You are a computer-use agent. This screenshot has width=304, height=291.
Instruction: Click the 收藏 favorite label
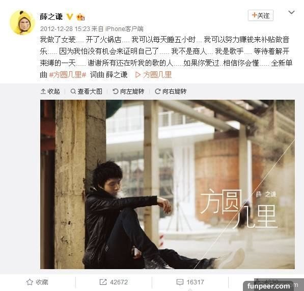(x=42, y=282)
